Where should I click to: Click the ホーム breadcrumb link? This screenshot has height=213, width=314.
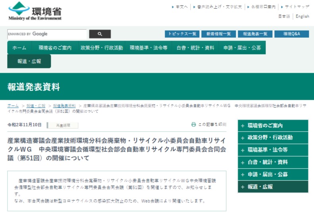coord(13,106)
